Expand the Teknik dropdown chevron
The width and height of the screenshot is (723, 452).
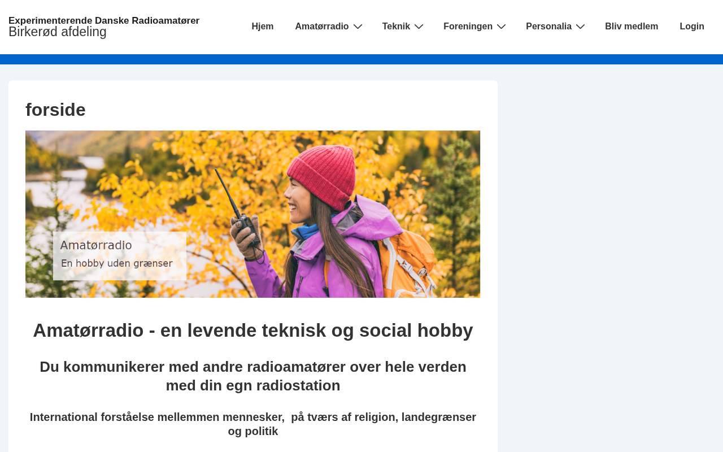pyautogui.click(x=419, y=27)
